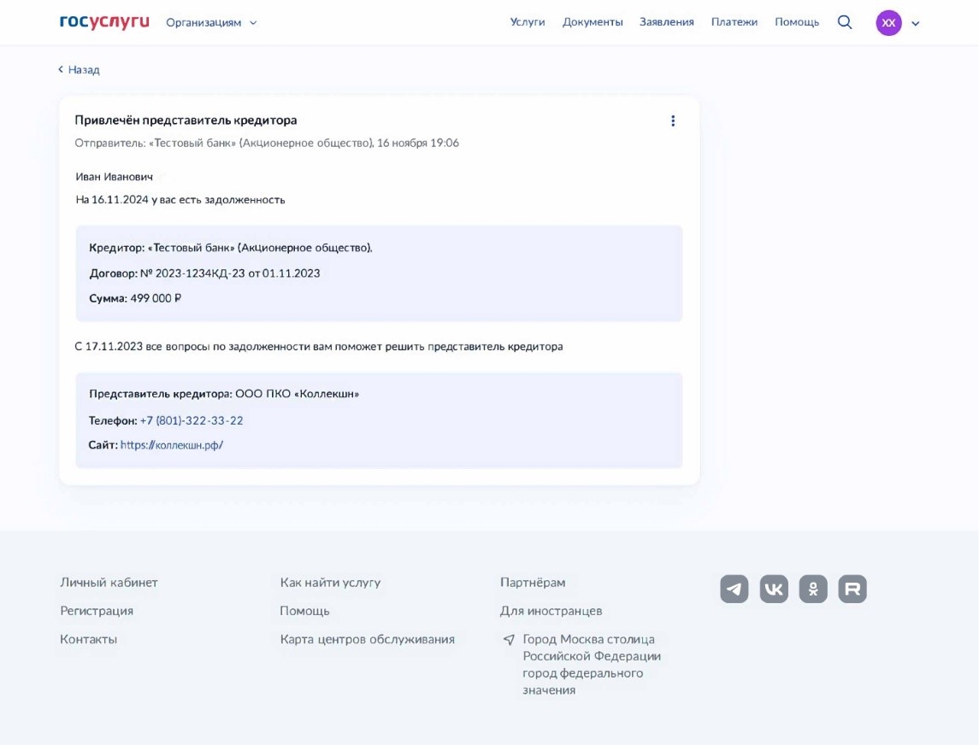Open the Rutube social icon
Screen dimensions: 979x745
click(852, 590)
